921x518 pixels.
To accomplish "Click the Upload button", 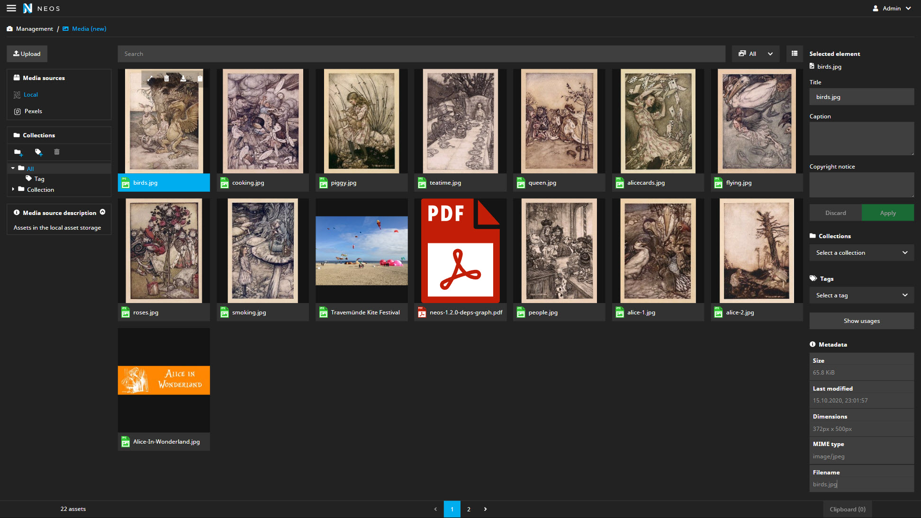I will pos(27,54).
